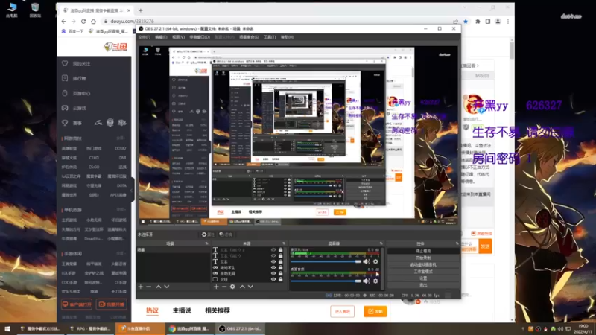Undock the 场景 panel via header icon
The width and height of the screenshot is (596, 335).
pyautogui.click(x=207, y=243)
